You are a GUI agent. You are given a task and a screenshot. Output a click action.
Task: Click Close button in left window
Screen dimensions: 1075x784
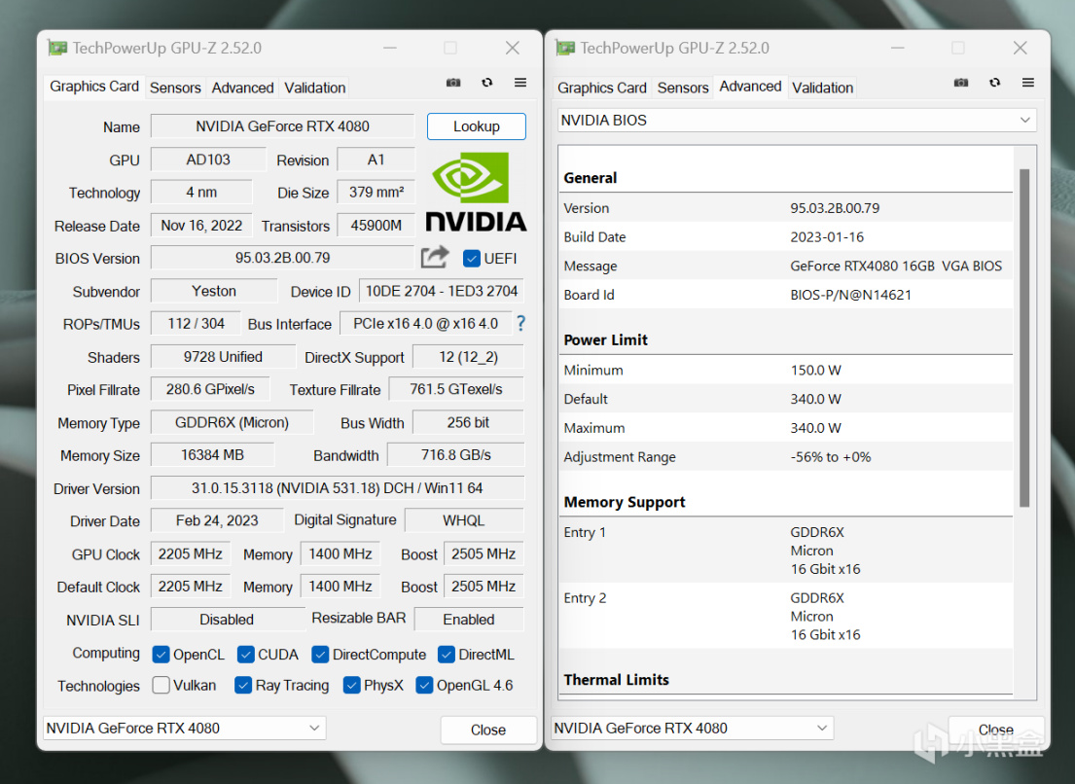pos(488,730)
